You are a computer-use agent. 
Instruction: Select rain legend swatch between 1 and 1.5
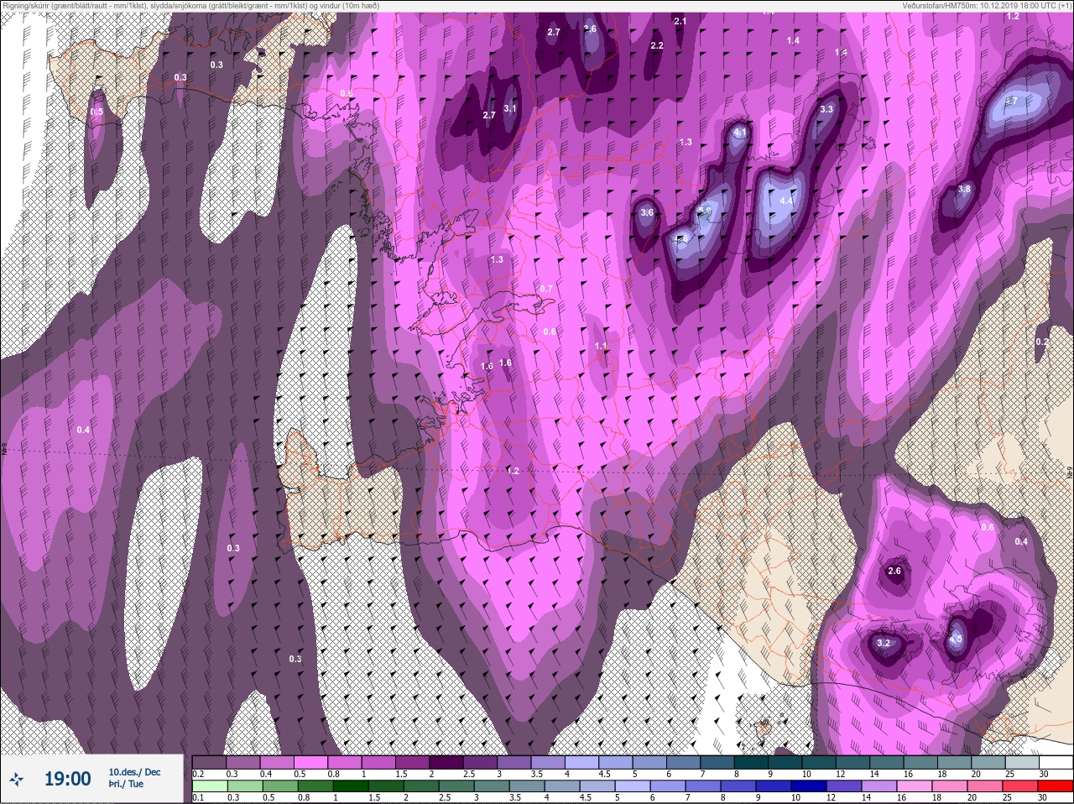coord(351,786)
